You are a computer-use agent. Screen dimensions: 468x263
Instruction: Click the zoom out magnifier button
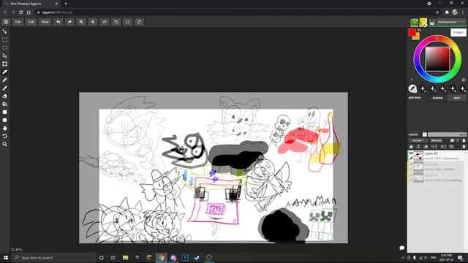point(93,22)
